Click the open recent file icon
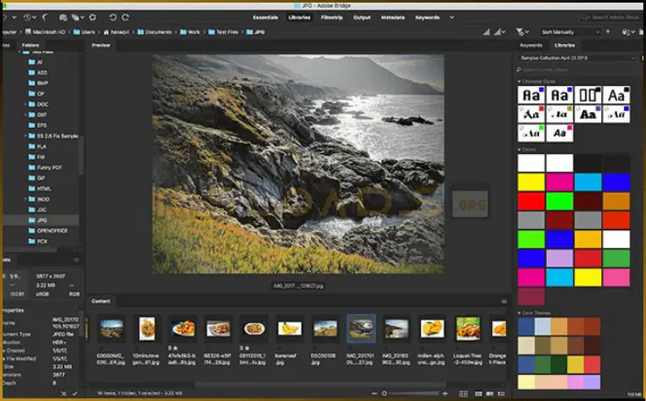This screenshot has width=646, height=401. click(628, 32)
